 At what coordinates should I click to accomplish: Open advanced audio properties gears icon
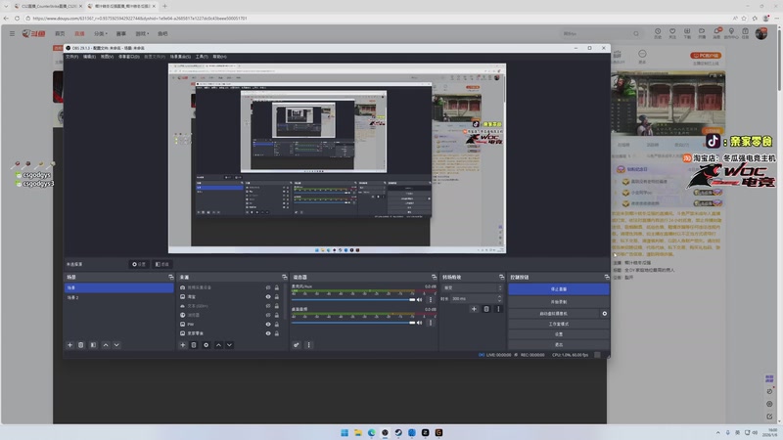pos(297,345)
